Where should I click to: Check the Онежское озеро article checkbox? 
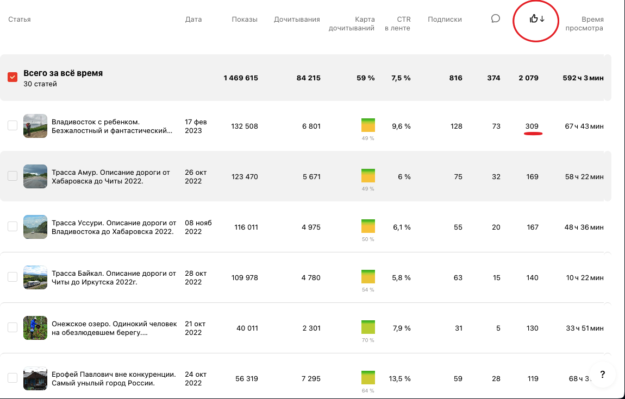pos(12,327)
